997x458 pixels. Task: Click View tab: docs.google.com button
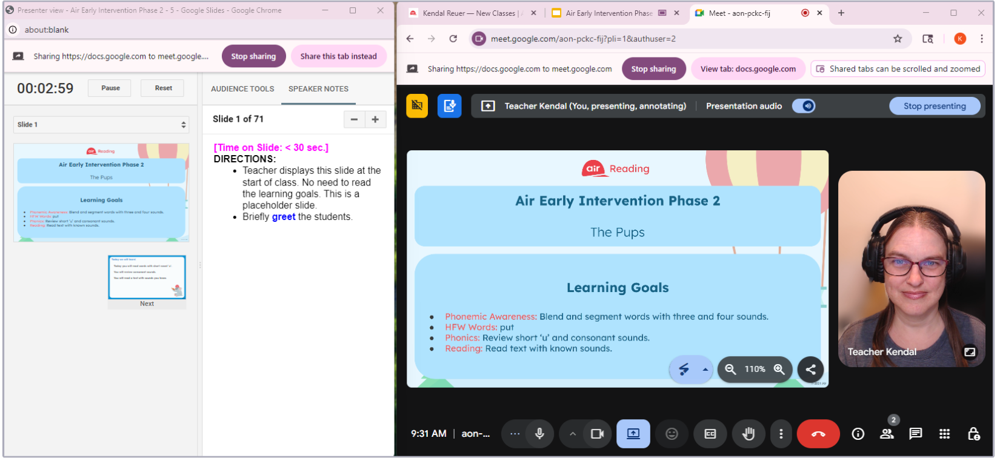748,69
